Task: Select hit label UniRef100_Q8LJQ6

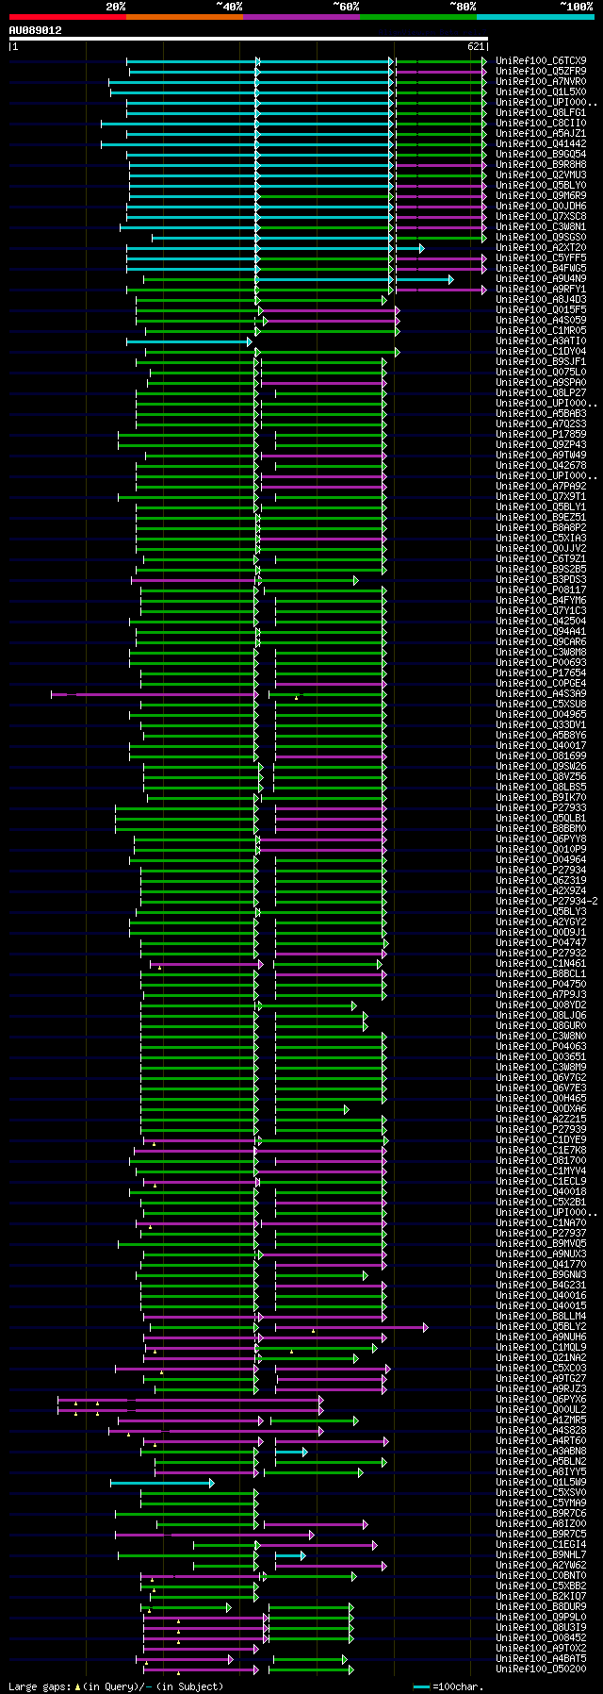Action: tap(541, 1016)
